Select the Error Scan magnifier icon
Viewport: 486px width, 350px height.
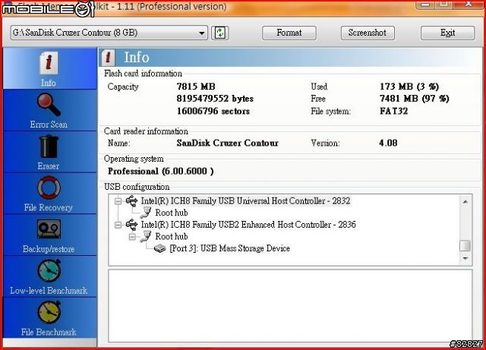click(49, 105)
